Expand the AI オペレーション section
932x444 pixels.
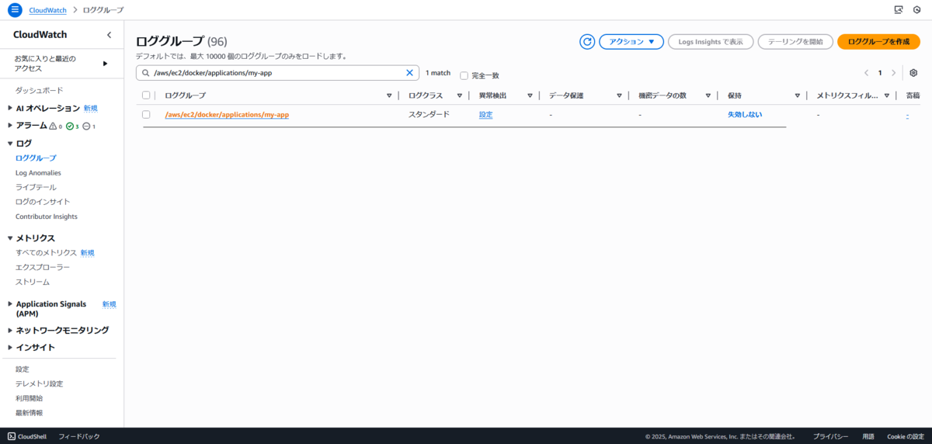(x=10, y=109)
